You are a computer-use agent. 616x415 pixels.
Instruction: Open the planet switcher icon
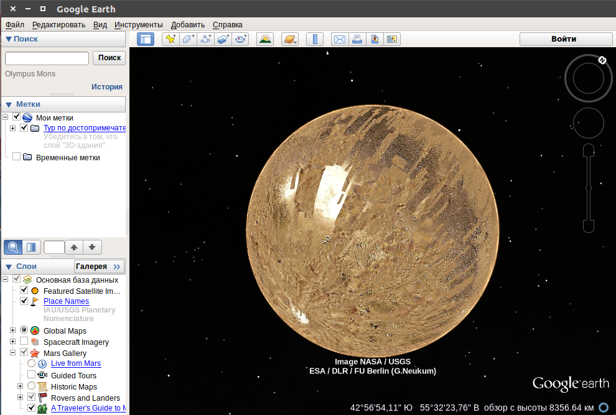click(290, 39)
